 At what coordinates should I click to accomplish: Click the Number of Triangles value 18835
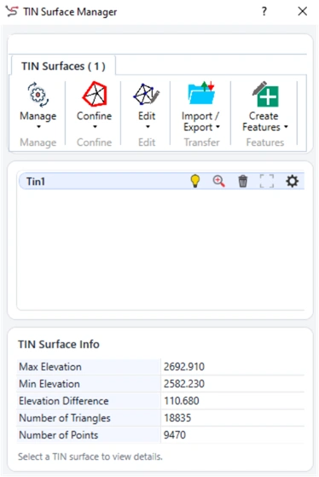coord(177,417)
